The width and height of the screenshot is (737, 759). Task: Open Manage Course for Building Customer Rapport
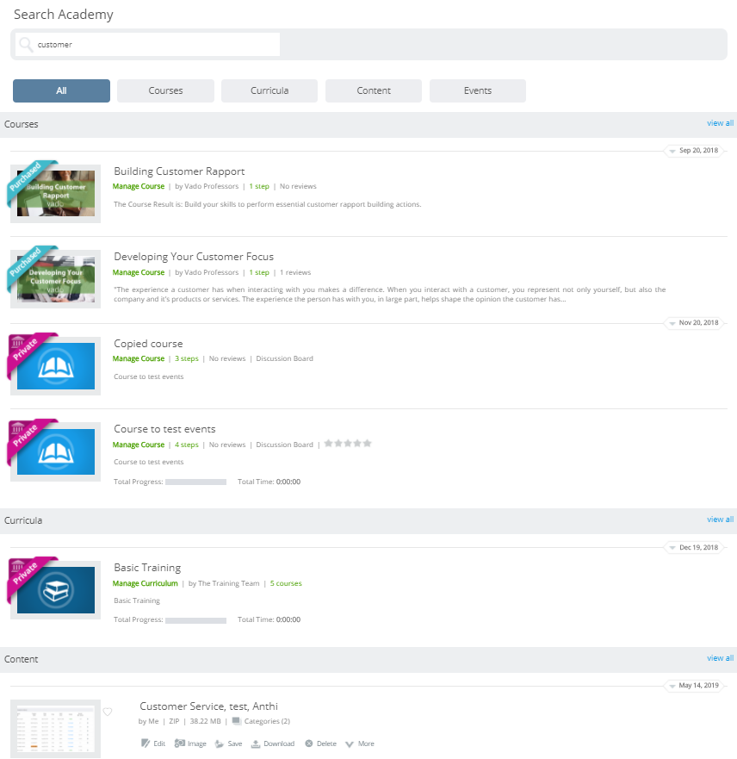pyautogui.click(x=139, y=186)
